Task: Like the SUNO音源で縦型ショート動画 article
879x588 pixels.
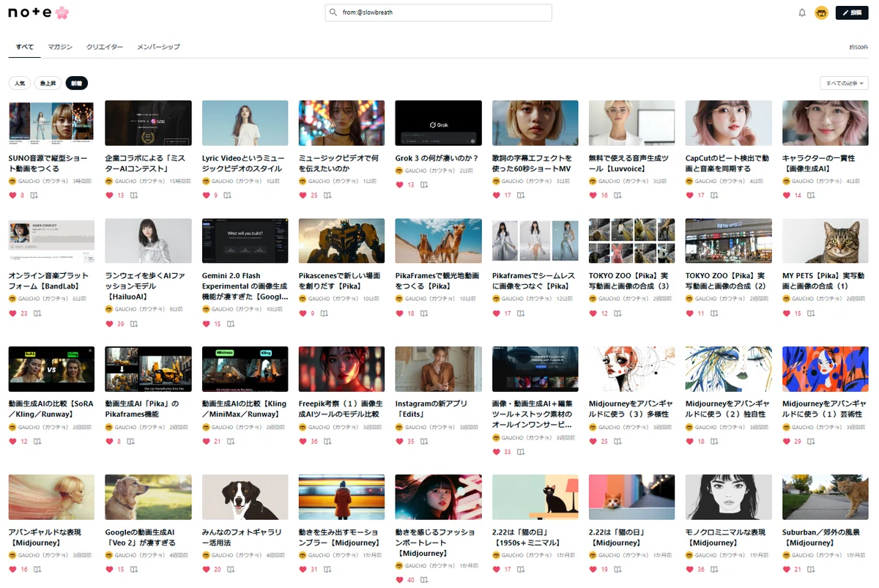Action: coord(12,196)
